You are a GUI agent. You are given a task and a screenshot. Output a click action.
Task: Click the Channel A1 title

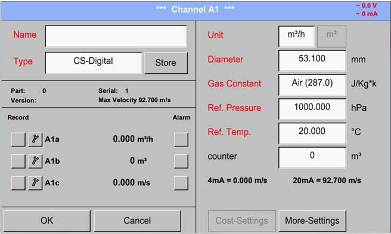pos(195,10)
